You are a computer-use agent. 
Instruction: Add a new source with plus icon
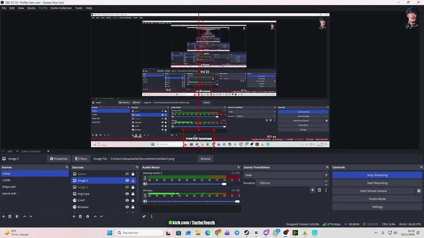click(74, 216)
